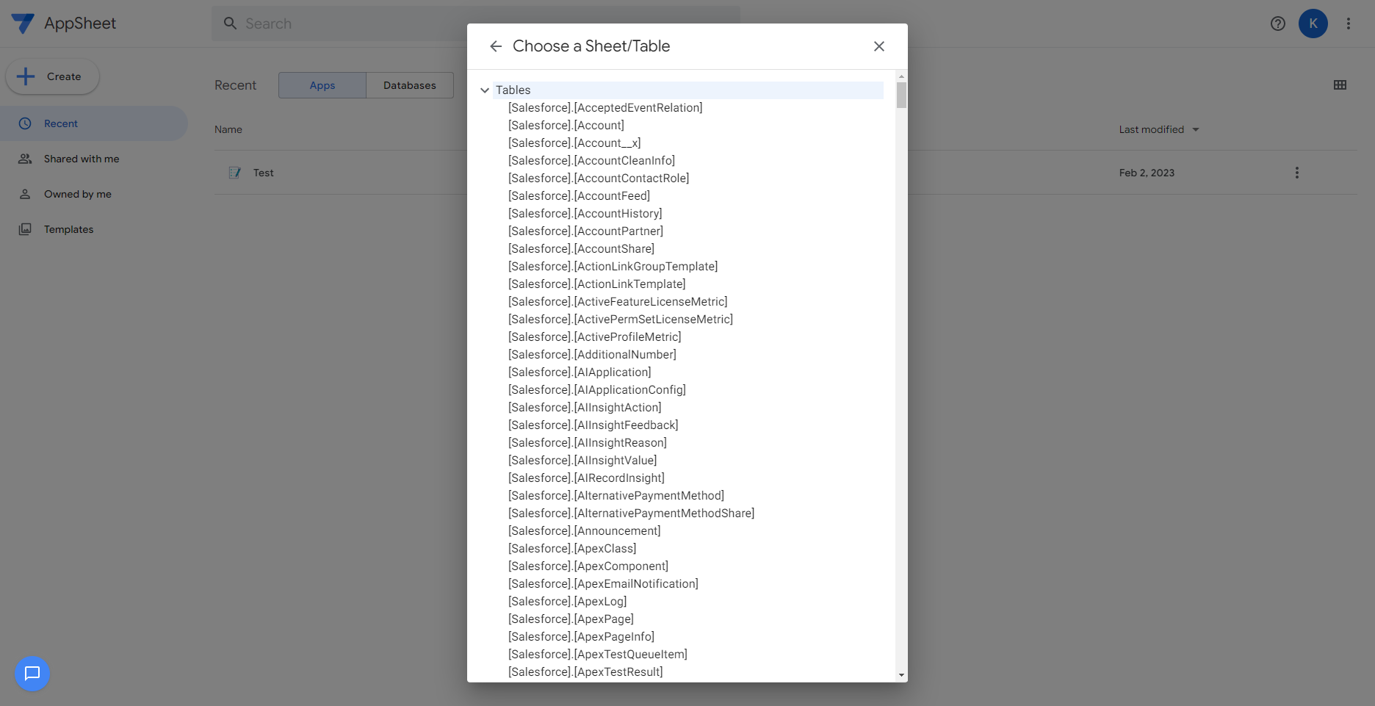Image resolution: width=1375 pixels, height=706 pixels.
Task: Click the AppSheet logo icon
Action: coord(23,24)
